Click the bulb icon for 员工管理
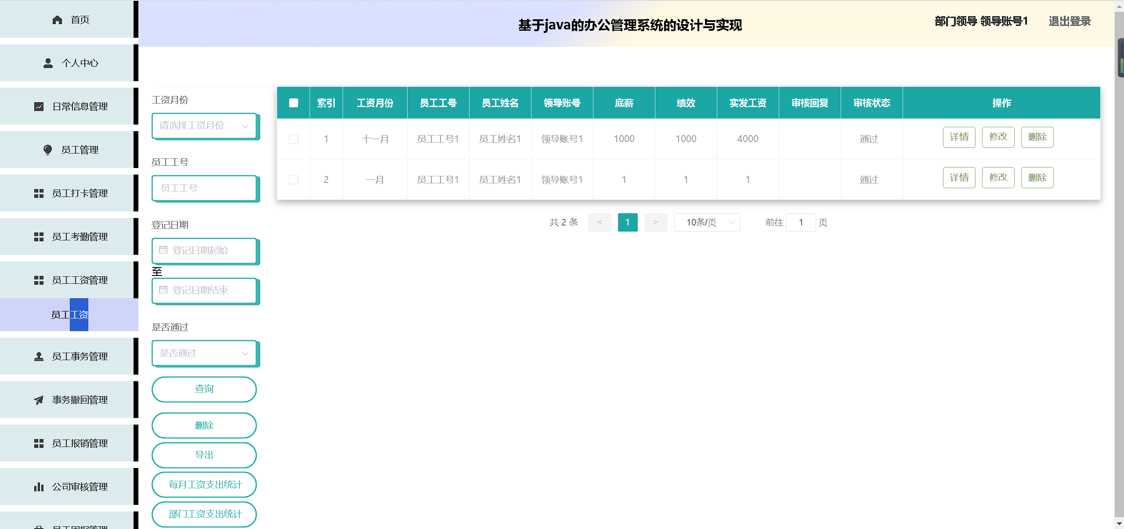Screen dimensions: 1124x529 48,150
